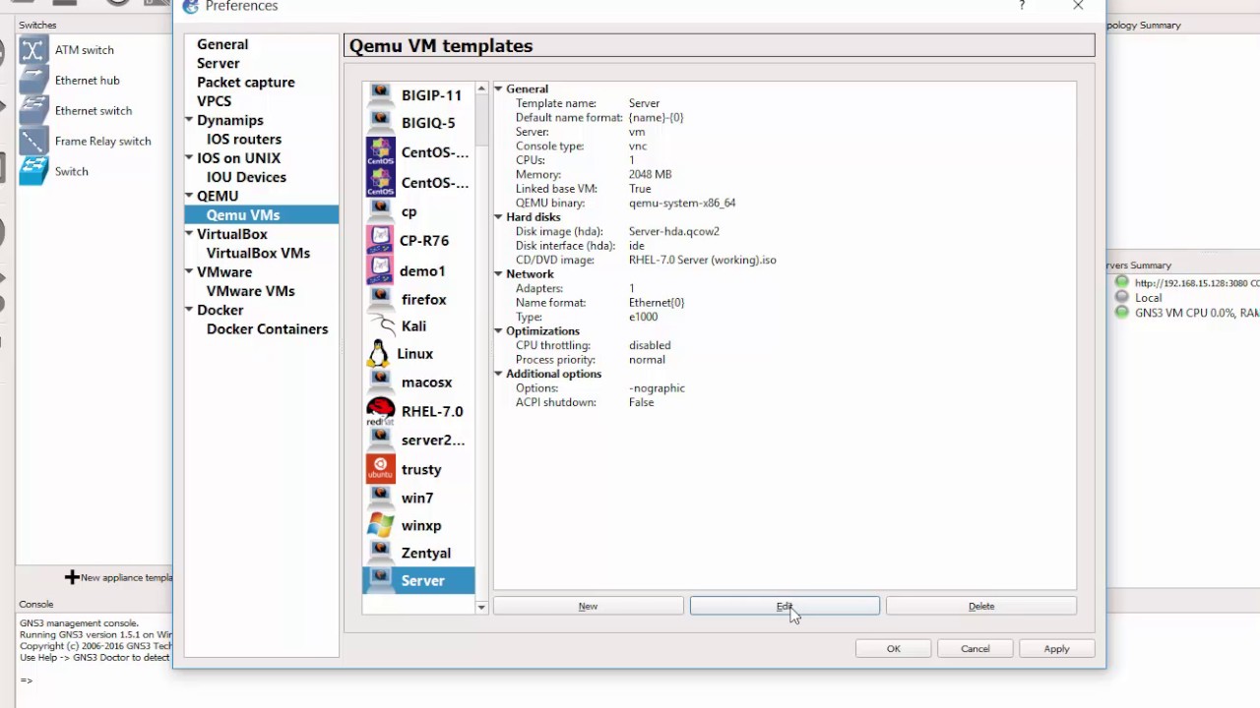The image size is (1260, 708).
Task: Click the Switch device icon
Action: (33, 171)
